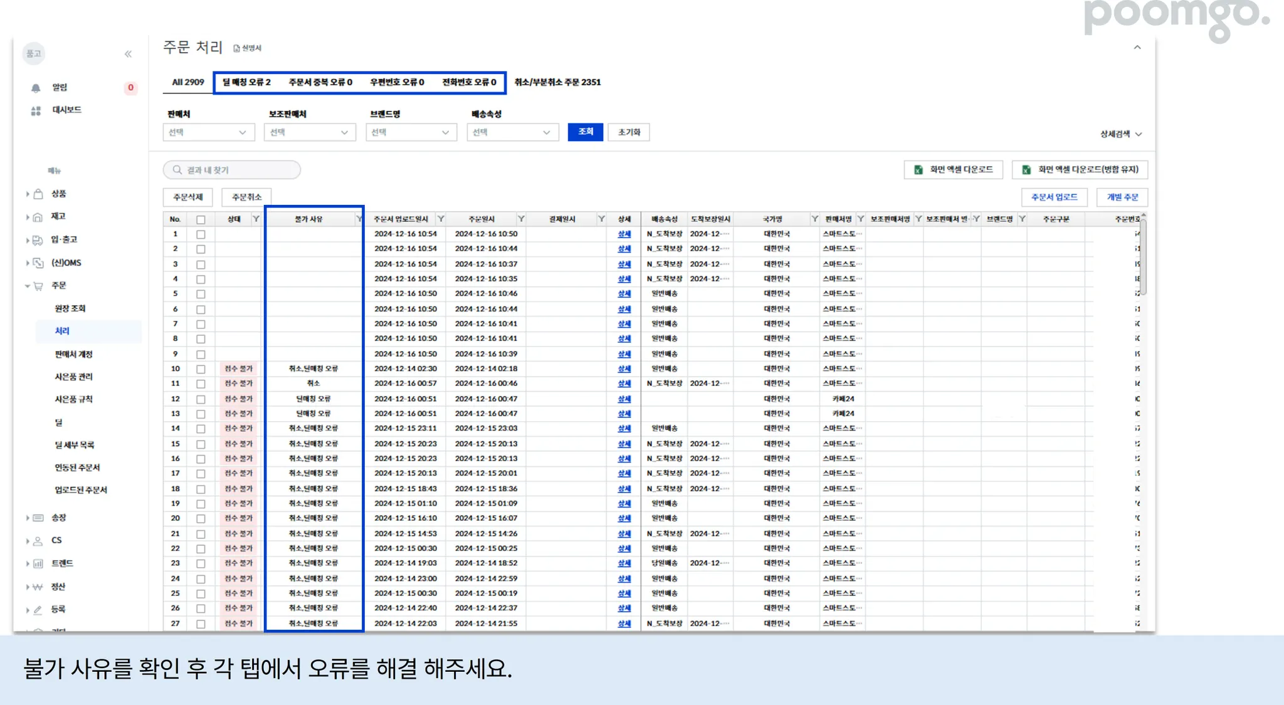Click the CS person icon in sidebar

38,540
